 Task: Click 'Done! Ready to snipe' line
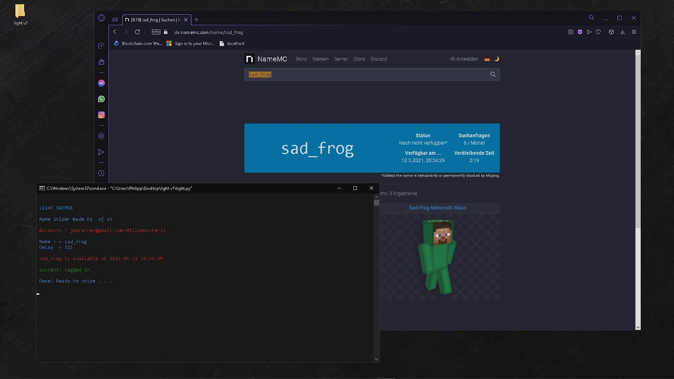point(75,281)
